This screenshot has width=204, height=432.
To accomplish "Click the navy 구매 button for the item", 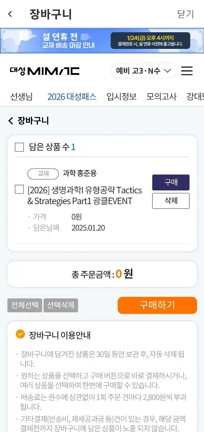I will [171, 183].
